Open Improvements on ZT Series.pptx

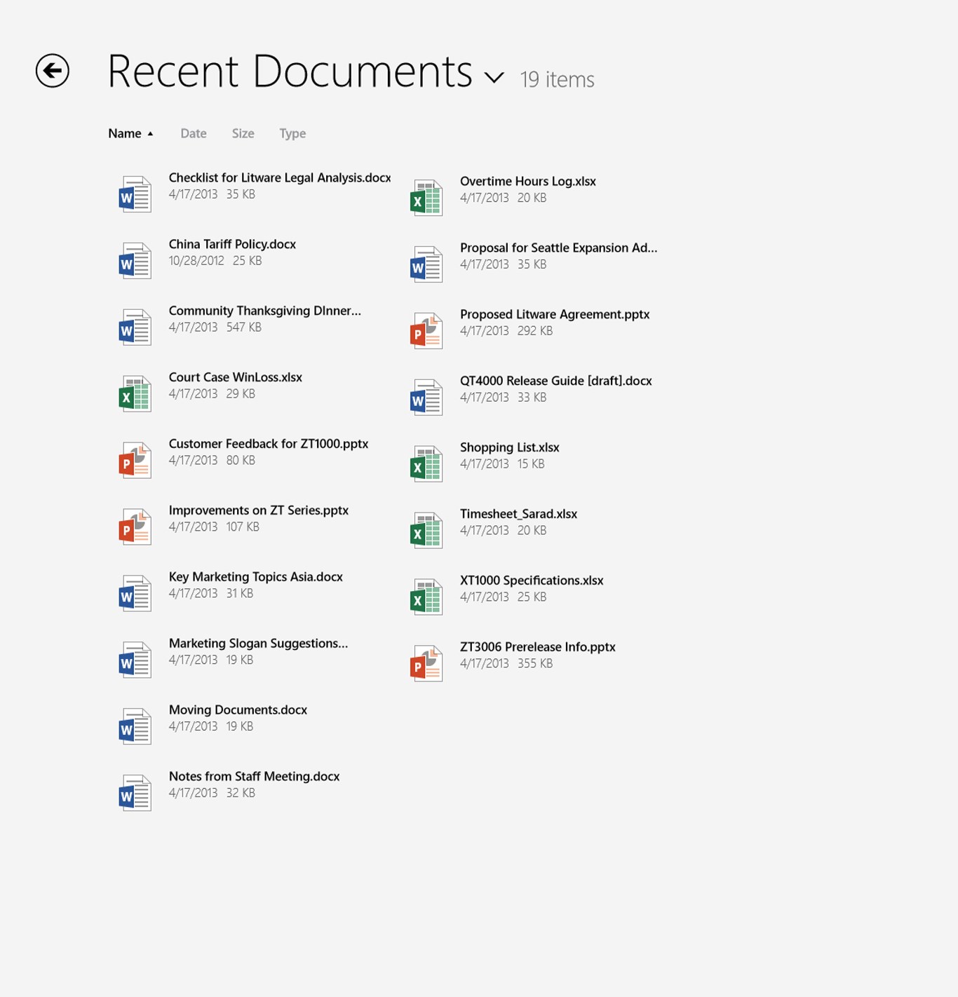pos(258,510)
